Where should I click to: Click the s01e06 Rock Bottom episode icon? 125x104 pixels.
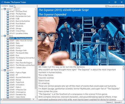coord(8,24)
